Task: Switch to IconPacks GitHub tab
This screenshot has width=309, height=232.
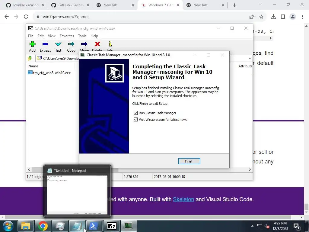Action: [25, 5]
